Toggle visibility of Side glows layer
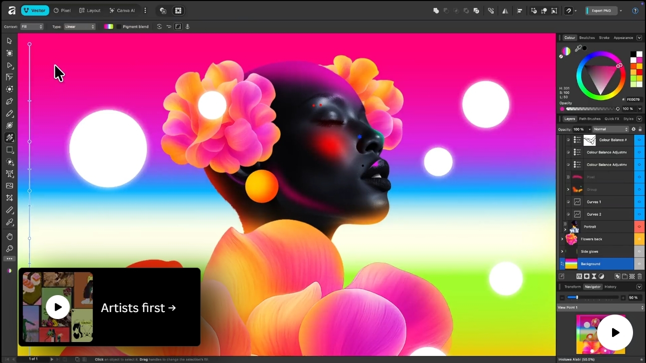 [640, 252]
